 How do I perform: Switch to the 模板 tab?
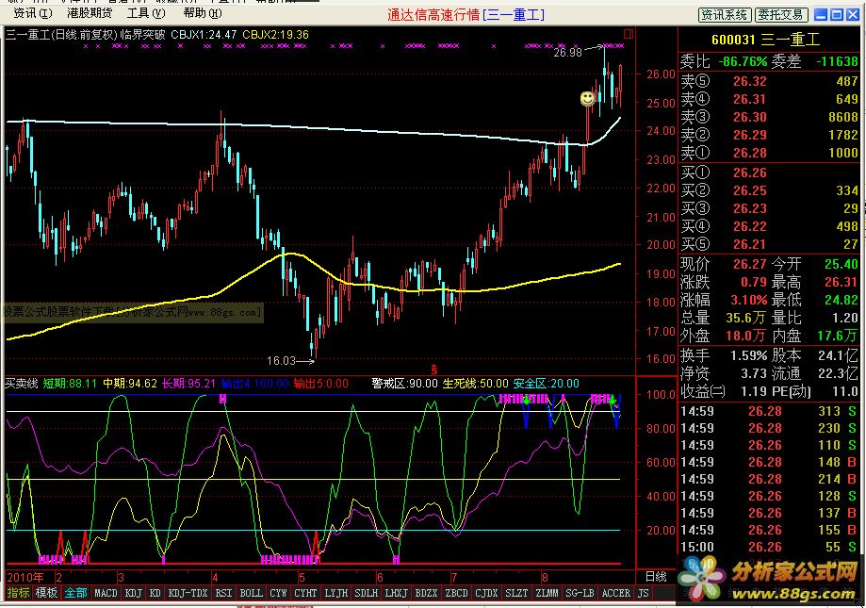[46, 593]
